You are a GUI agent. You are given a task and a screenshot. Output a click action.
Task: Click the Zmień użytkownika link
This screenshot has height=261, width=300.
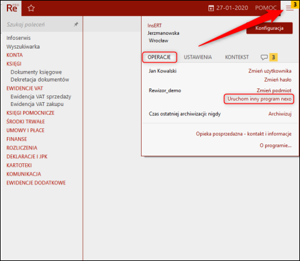coord(269,71)
